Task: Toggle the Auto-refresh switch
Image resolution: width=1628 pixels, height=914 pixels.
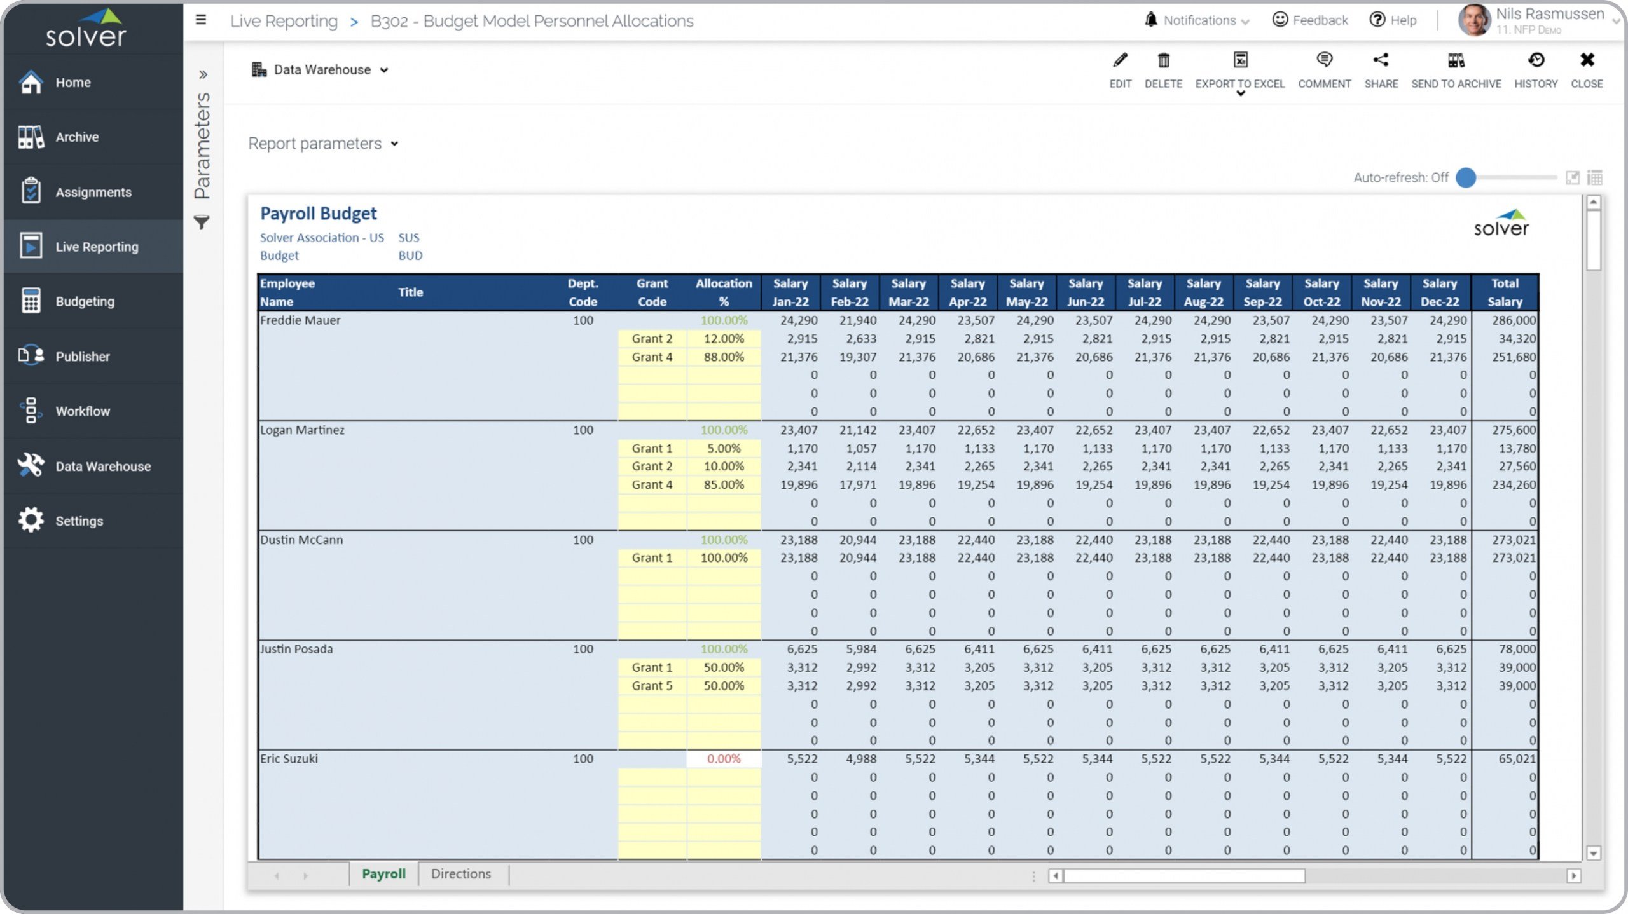Action: [x=1466, y=177]
